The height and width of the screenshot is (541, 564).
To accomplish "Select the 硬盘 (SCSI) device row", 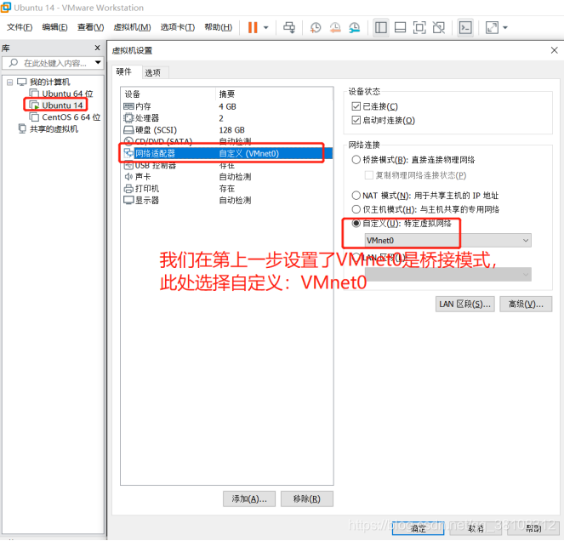I will pos(226,130).
